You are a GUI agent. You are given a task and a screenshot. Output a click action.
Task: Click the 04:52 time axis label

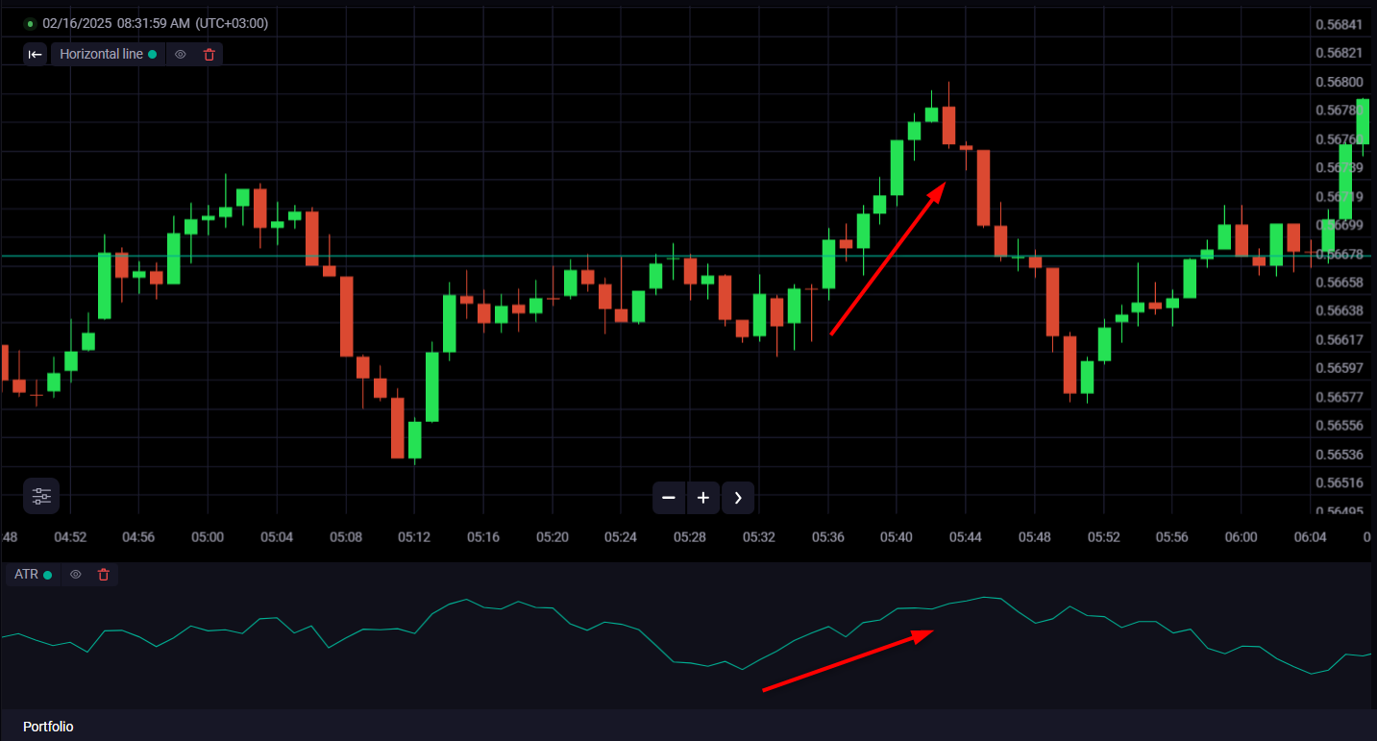(x=70, y=536)
